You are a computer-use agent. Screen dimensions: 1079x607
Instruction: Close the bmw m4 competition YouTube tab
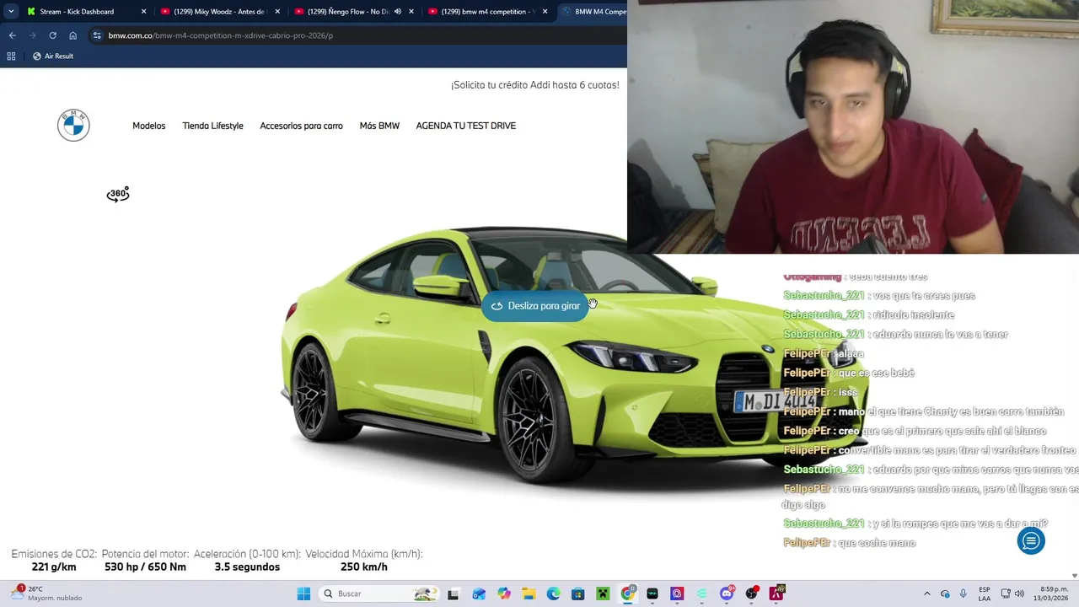[545, 12]
